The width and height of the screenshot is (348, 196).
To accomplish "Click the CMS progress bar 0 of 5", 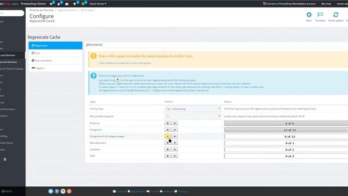I will [286, 156].
